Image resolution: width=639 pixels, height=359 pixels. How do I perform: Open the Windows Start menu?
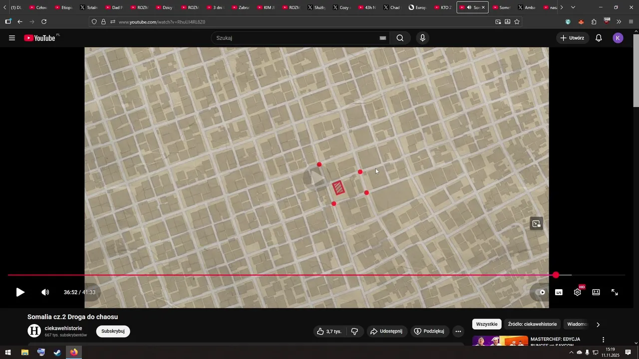click(x=7, y=353)
